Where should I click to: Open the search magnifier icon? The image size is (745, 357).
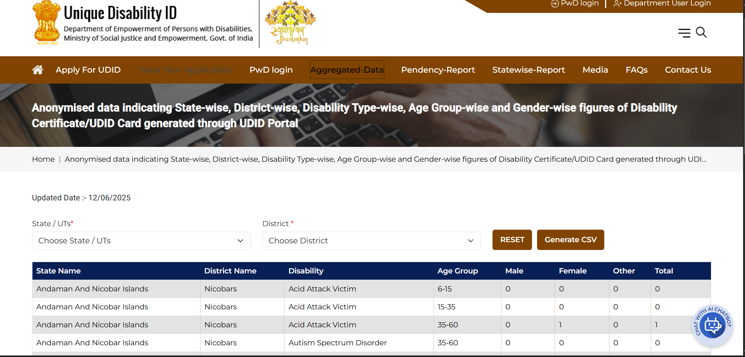click(x=701, y=32)
